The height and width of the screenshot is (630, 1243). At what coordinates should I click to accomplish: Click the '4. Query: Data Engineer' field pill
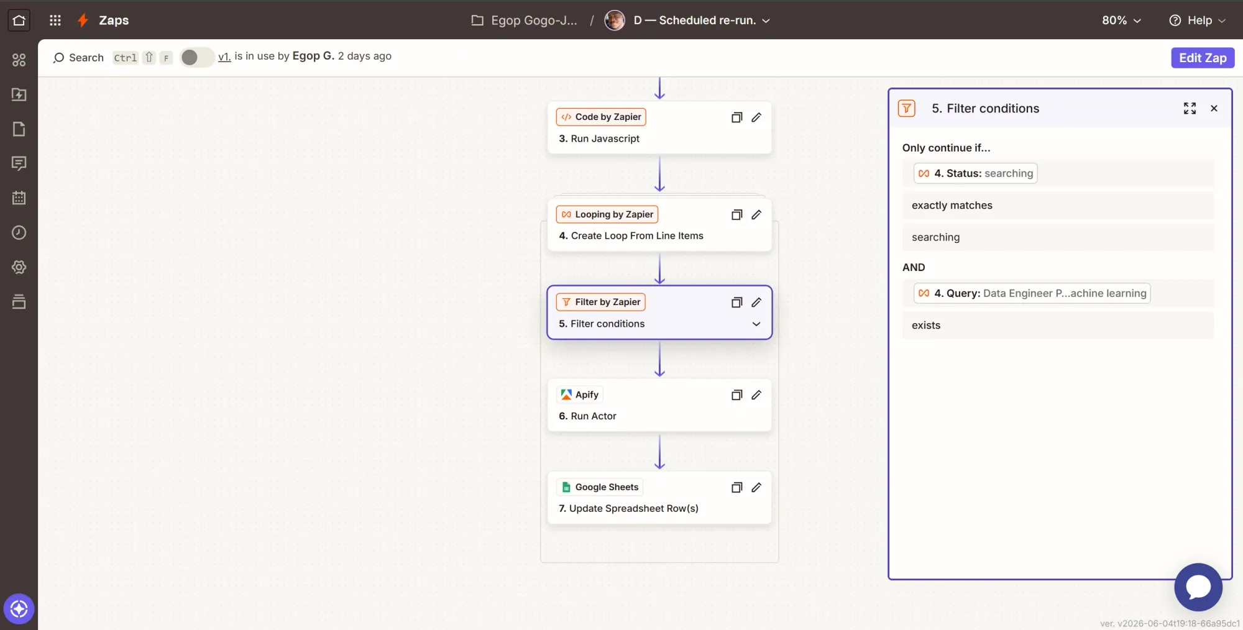(1032, 293)
